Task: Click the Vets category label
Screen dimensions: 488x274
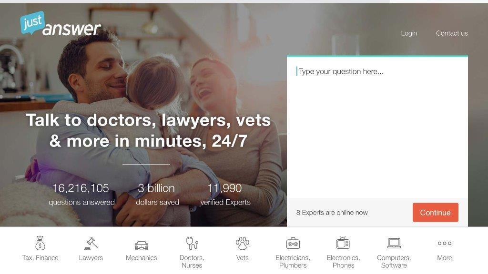Action: click(243, 258)
